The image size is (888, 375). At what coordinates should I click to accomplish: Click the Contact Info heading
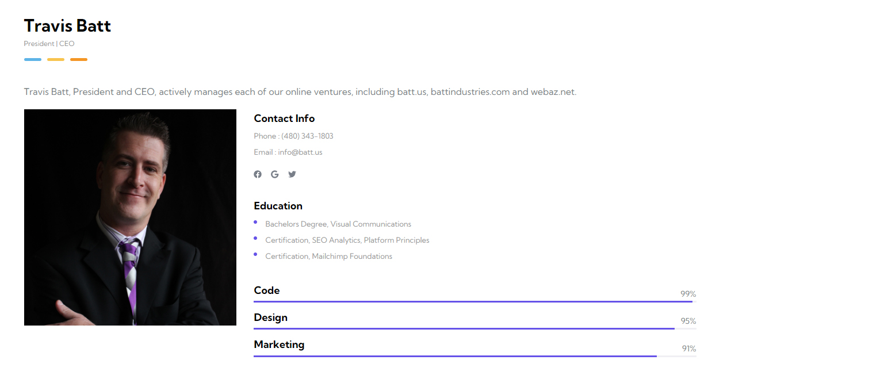[284, 118]
